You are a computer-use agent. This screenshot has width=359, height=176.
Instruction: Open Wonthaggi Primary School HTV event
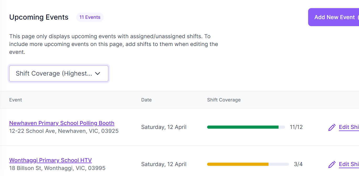(x=50, y=160)
